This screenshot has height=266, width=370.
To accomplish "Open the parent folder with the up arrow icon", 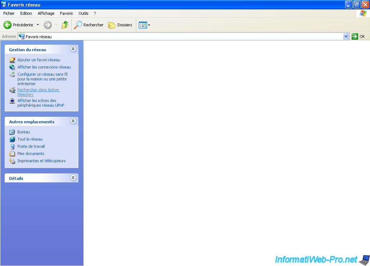I will (x=65, y=25).
